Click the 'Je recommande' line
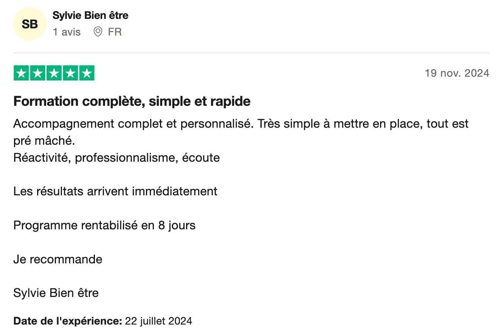The image size is (503, 334). (58, 259)
